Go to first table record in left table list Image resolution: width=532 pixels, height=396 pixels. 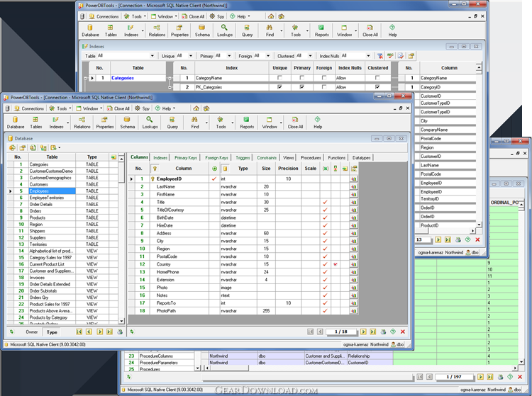tap(79, 332)
